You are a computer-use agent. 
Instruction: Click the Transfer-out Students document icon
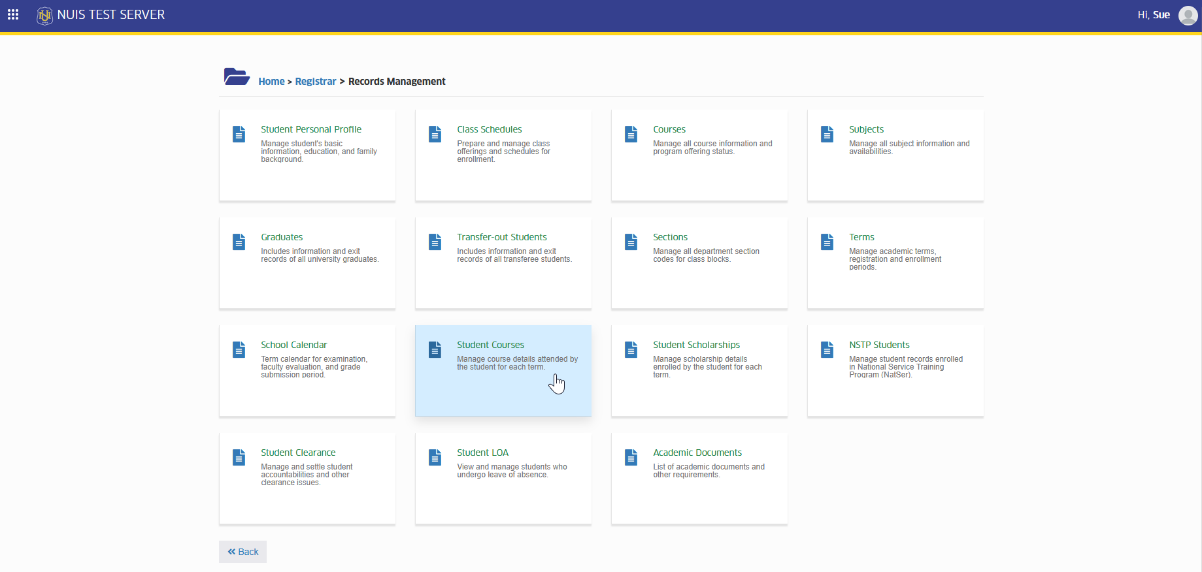point(435,242)
